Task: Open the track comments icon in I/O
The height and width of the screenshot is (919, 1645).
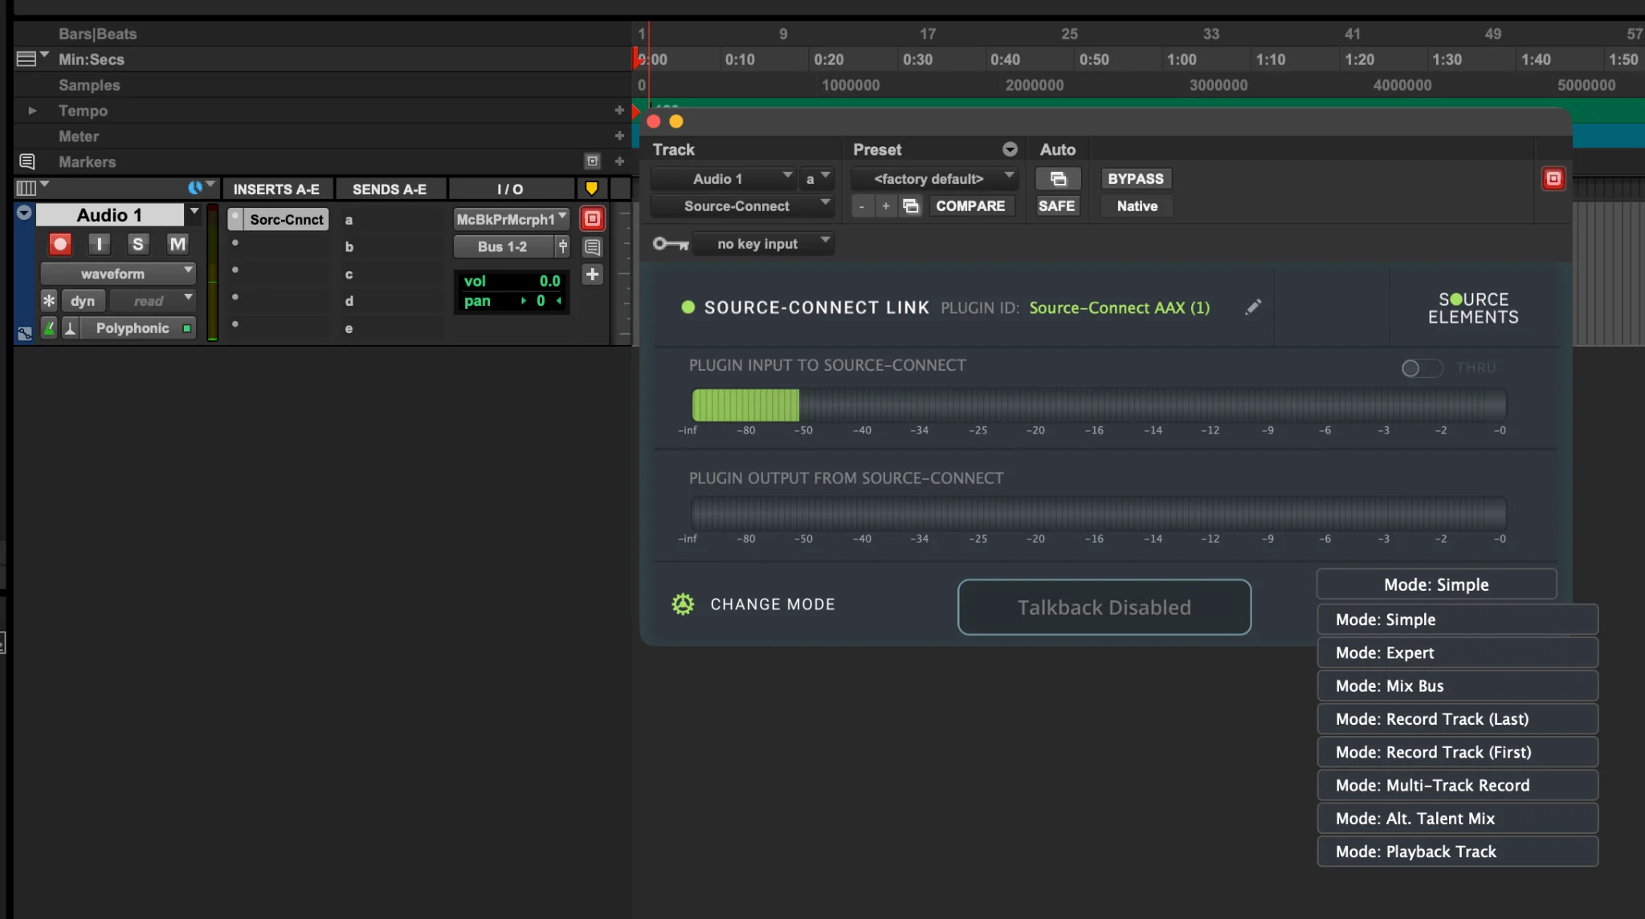Action: 592,247
